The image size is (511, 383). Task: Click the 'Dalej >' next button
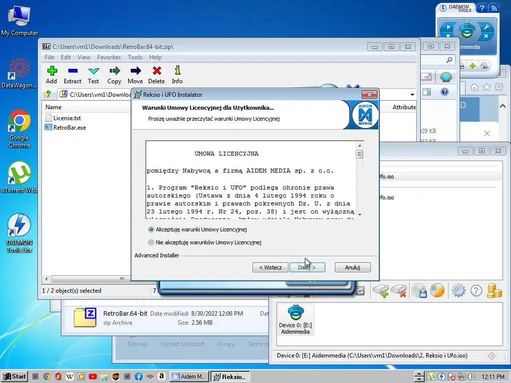click(307, 267)
